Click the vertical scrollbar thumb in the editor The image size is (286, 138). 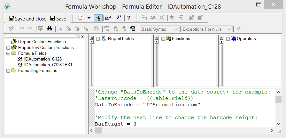(278, 100)
